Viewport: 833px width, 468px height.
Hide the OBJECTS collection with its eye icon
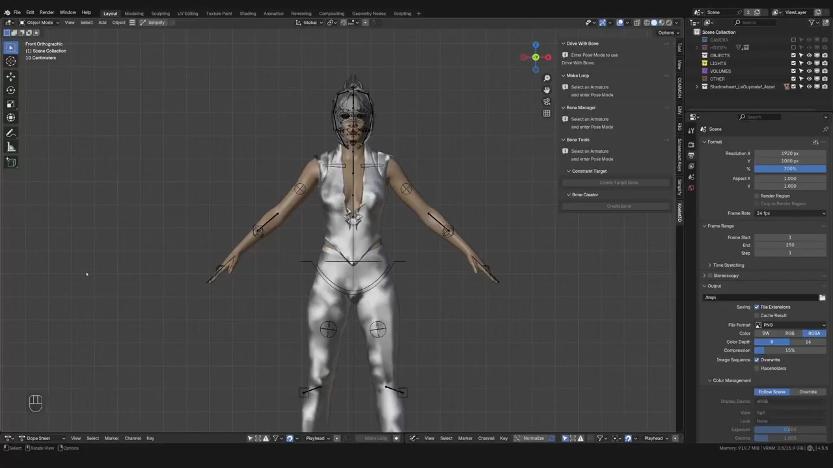pos(809,55)
